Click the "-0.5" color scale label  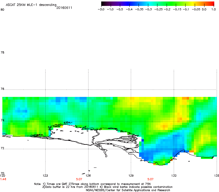click(120, 9)
